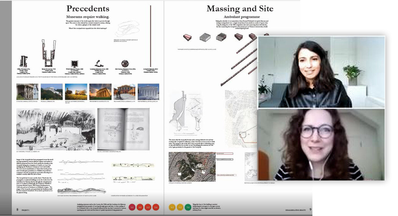Click the Louisiana Museum of Art plan
This screenshot has height=216, width=398.
click(99, 63)
